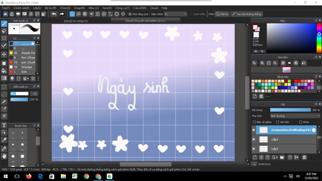This screenshot has height=181, width=322.
Task: Select the Move tool
Action: pyautogui.click(x=4, y=54)
